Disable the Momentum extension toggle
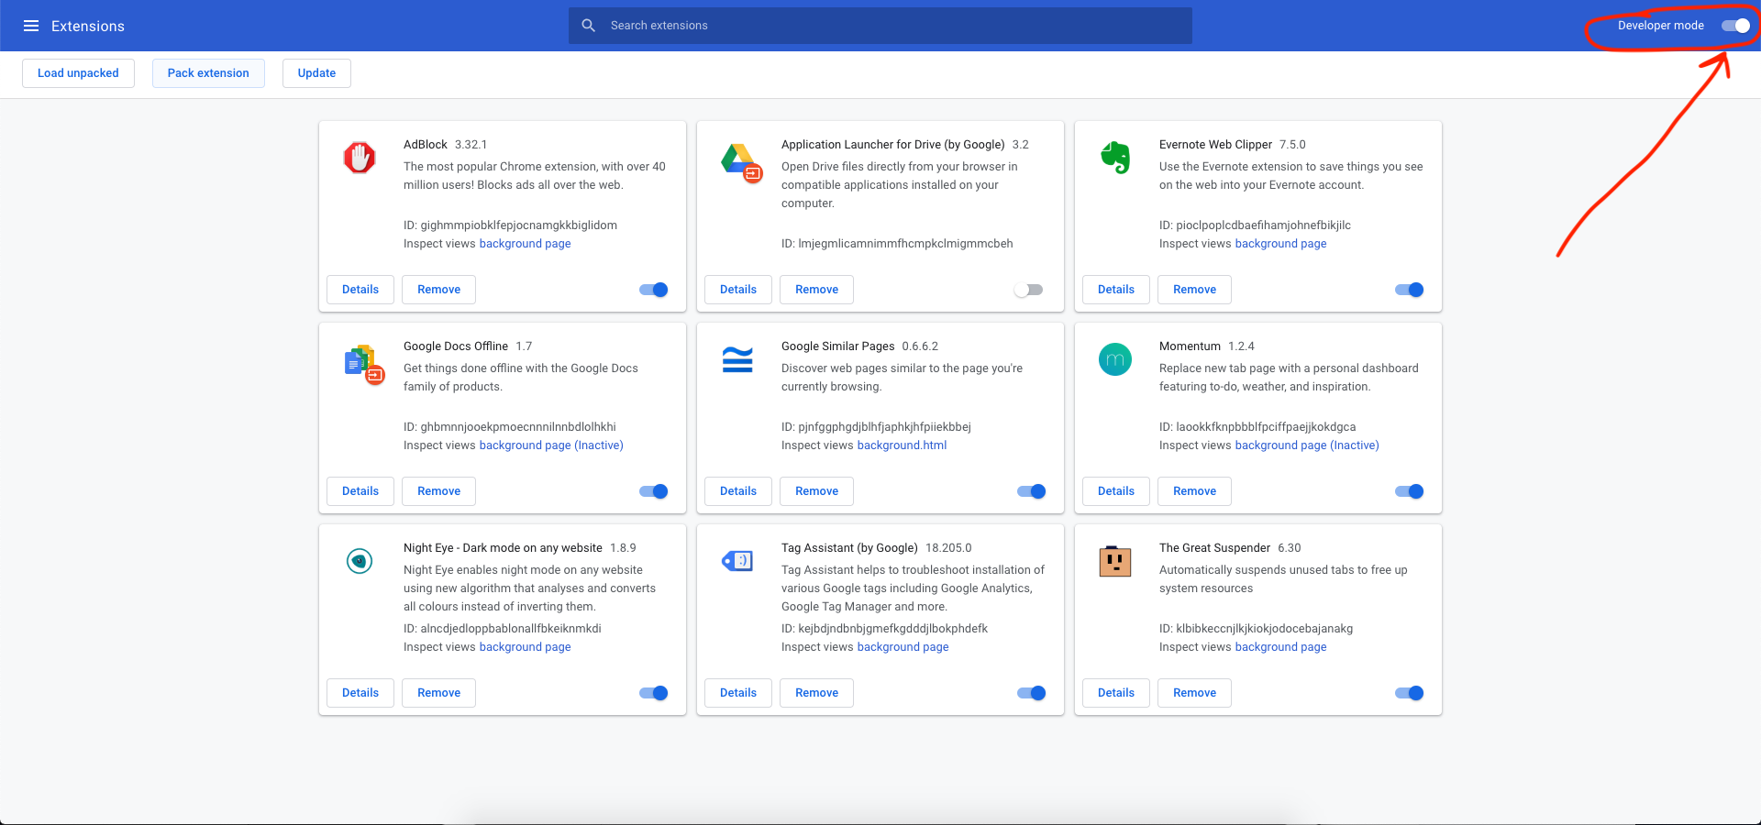 click(1410, 491)
